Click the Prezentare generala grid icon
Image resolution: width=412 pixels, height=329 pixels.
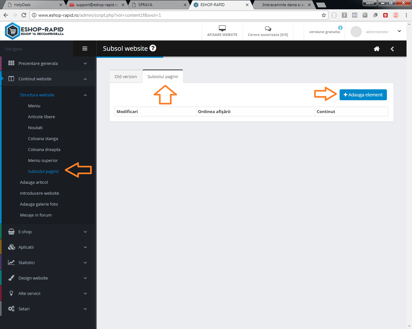click(11, 63)
